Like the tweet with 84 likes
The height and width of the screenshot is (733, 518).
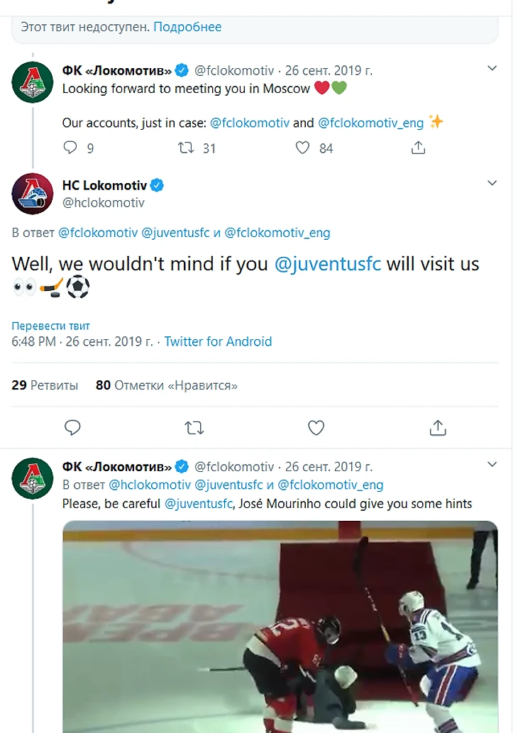coord(302,148)
